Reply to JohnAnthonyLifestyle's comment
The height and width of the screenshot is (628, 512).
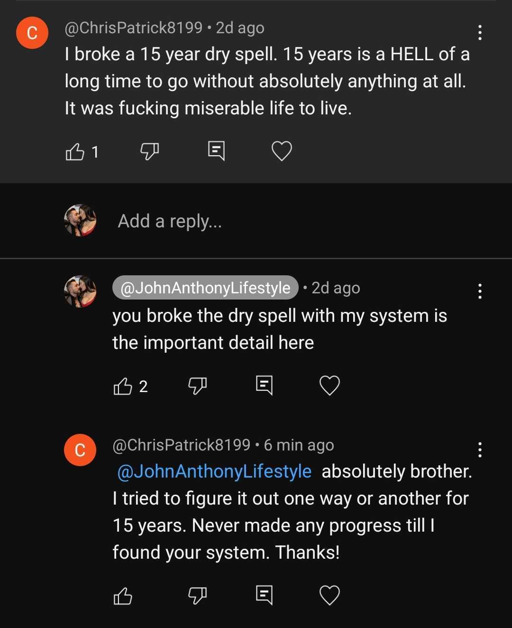264,385
